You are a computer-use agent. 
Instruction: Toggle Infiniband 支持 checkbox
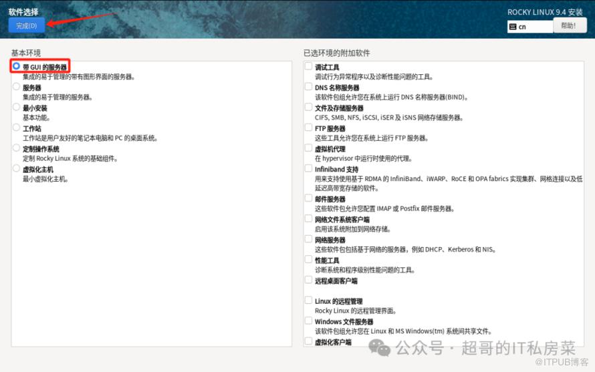pos(308,169)
